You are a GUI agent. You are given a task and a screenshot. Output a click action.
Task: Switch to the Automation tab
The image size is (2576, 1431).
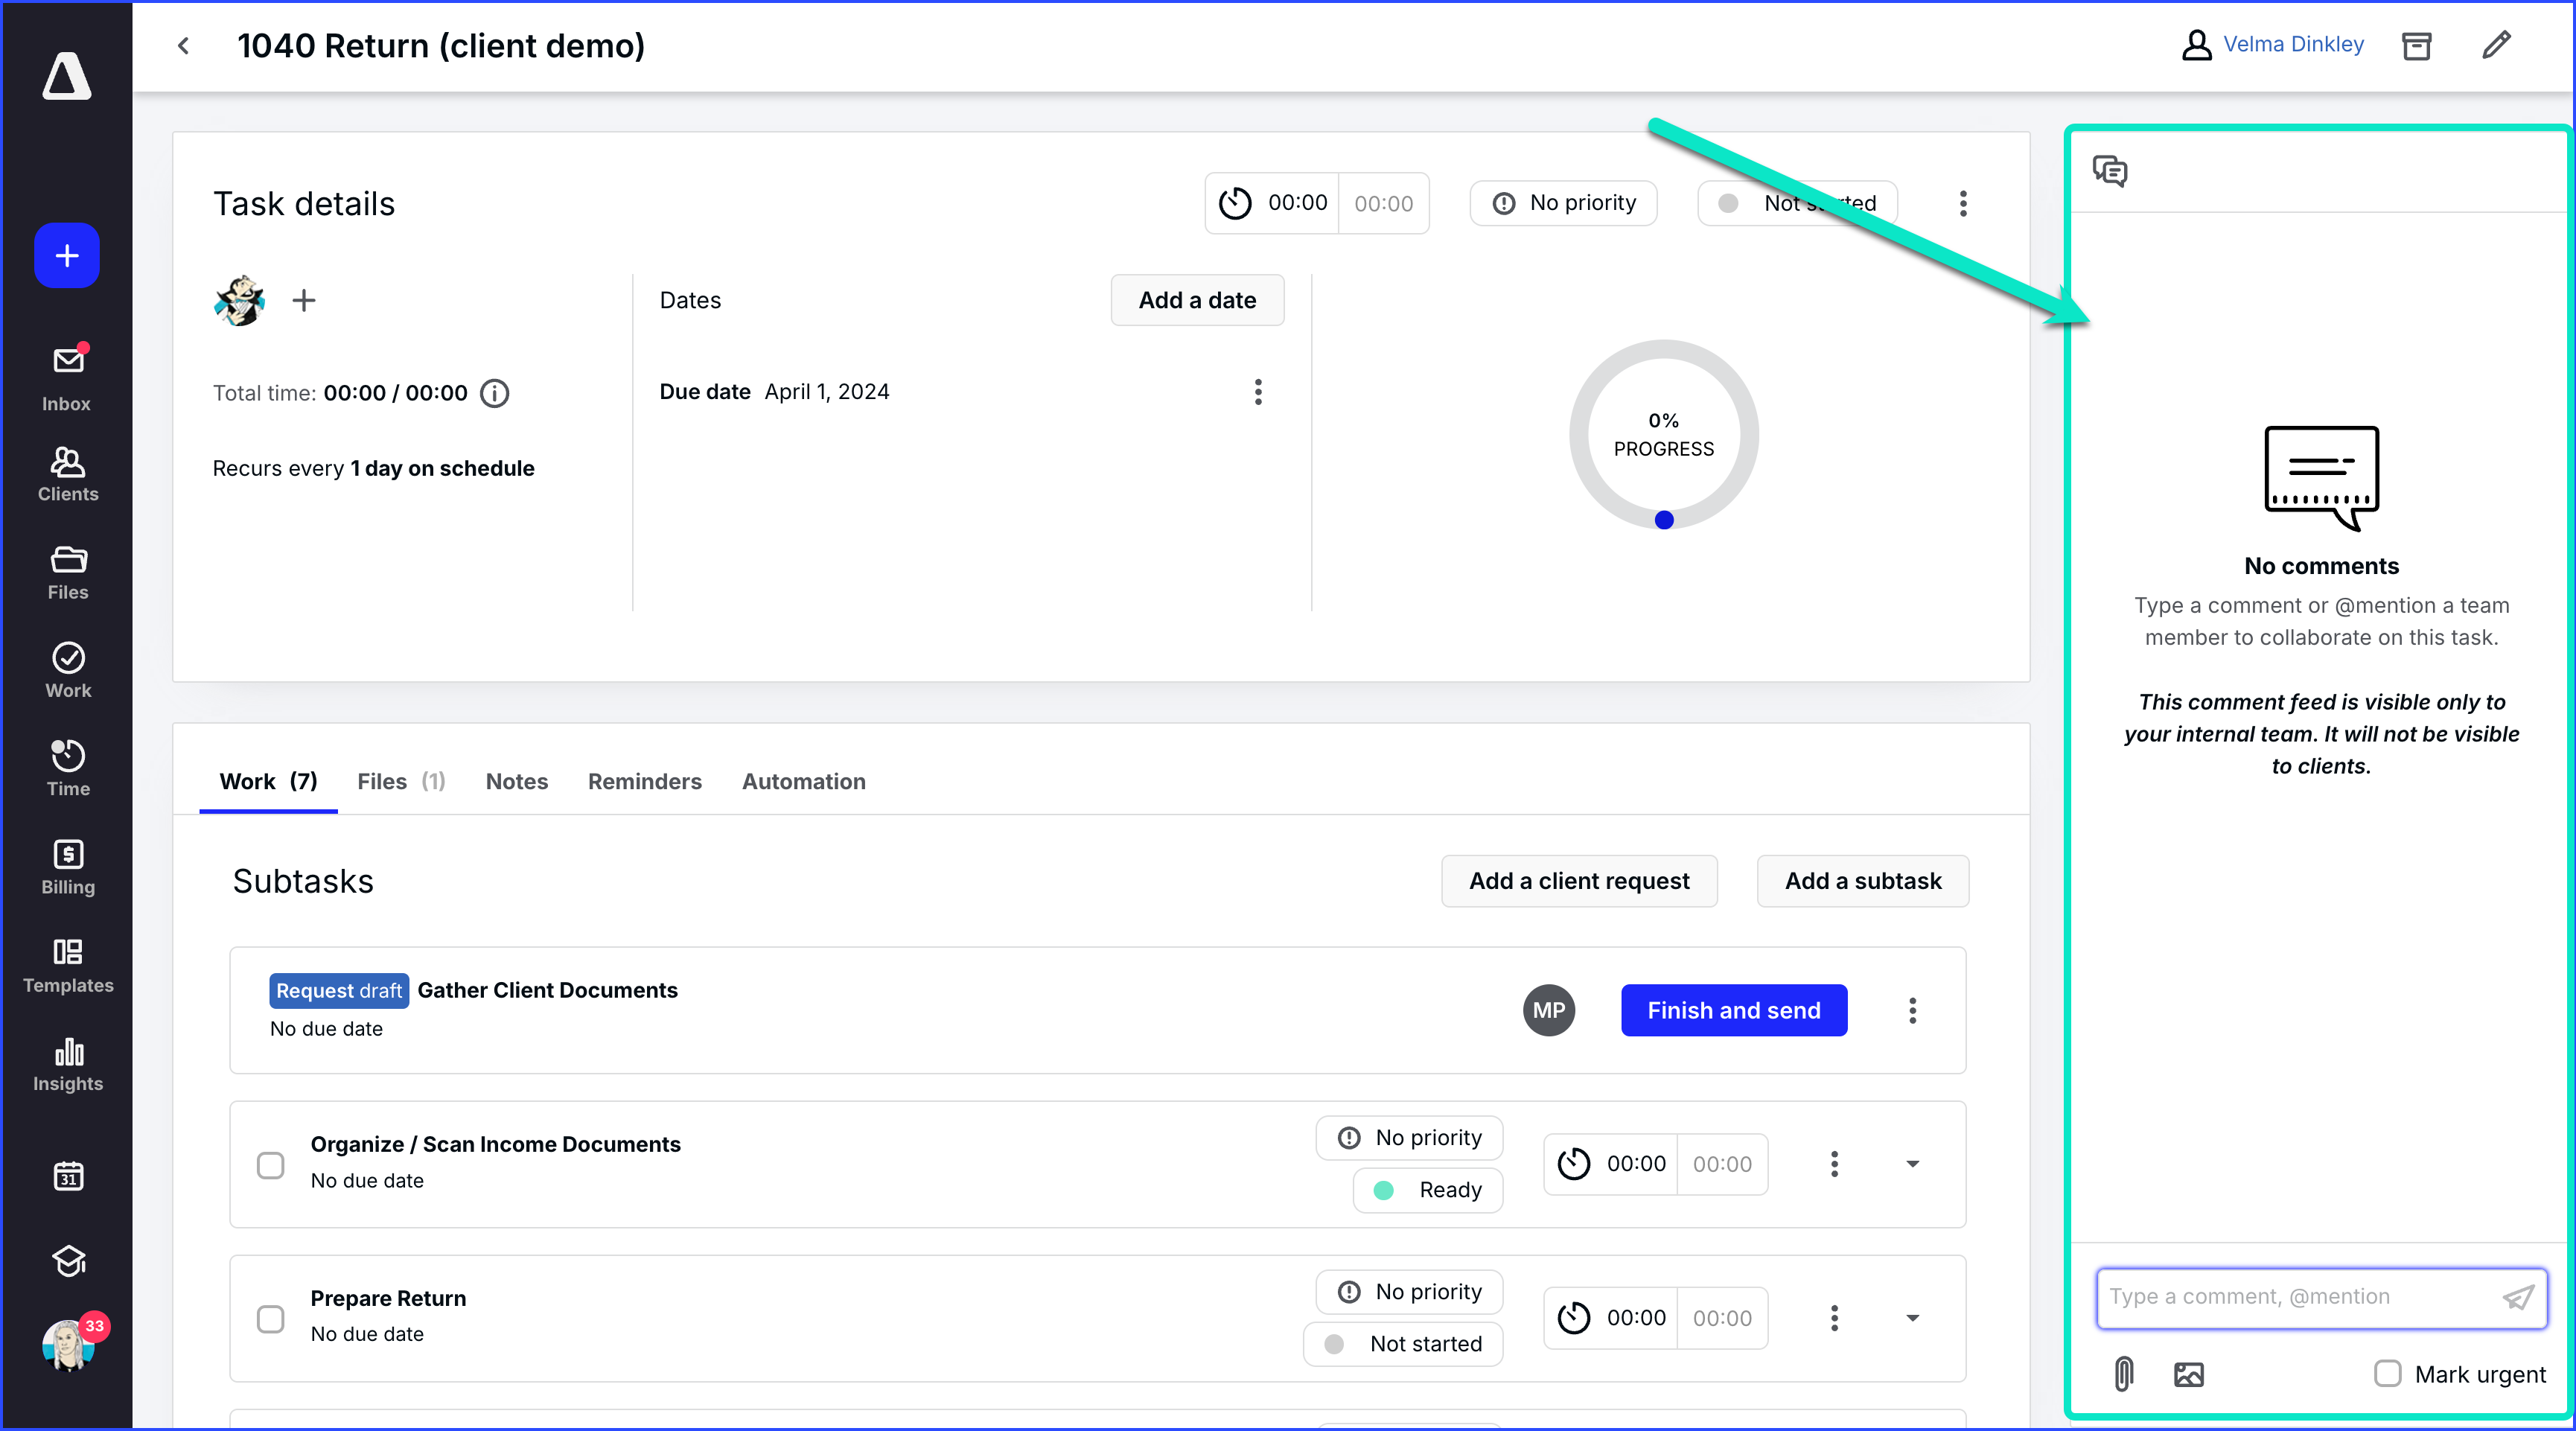[x=803, y=781]
